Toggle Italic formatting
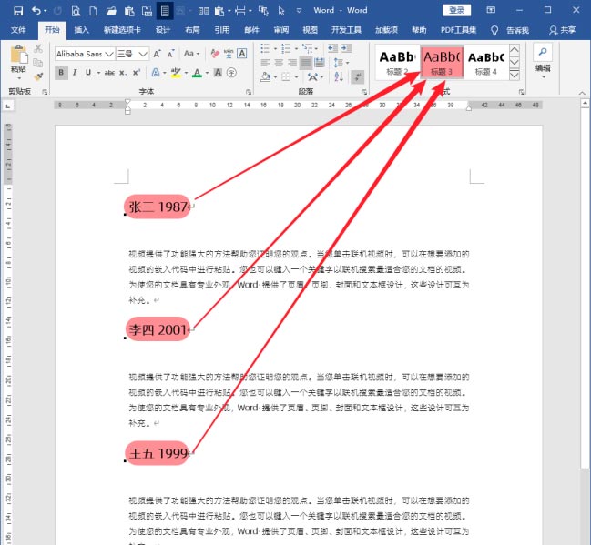The image size is (591, 545). tap(75, 73)
